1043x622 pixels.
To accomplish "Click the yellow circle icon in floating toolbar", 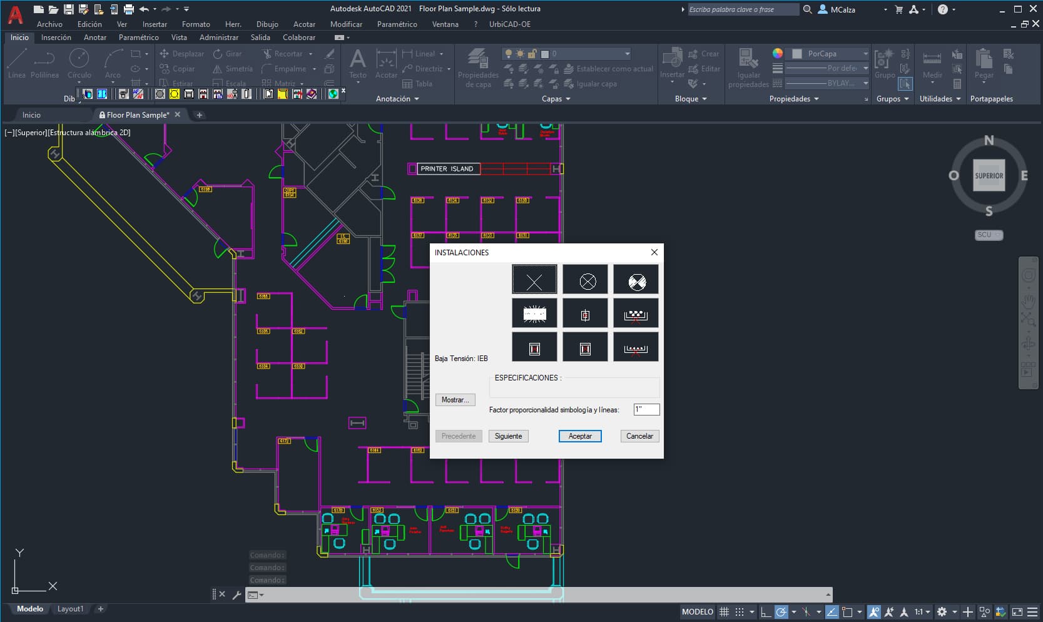I will [x=175, y=94].
